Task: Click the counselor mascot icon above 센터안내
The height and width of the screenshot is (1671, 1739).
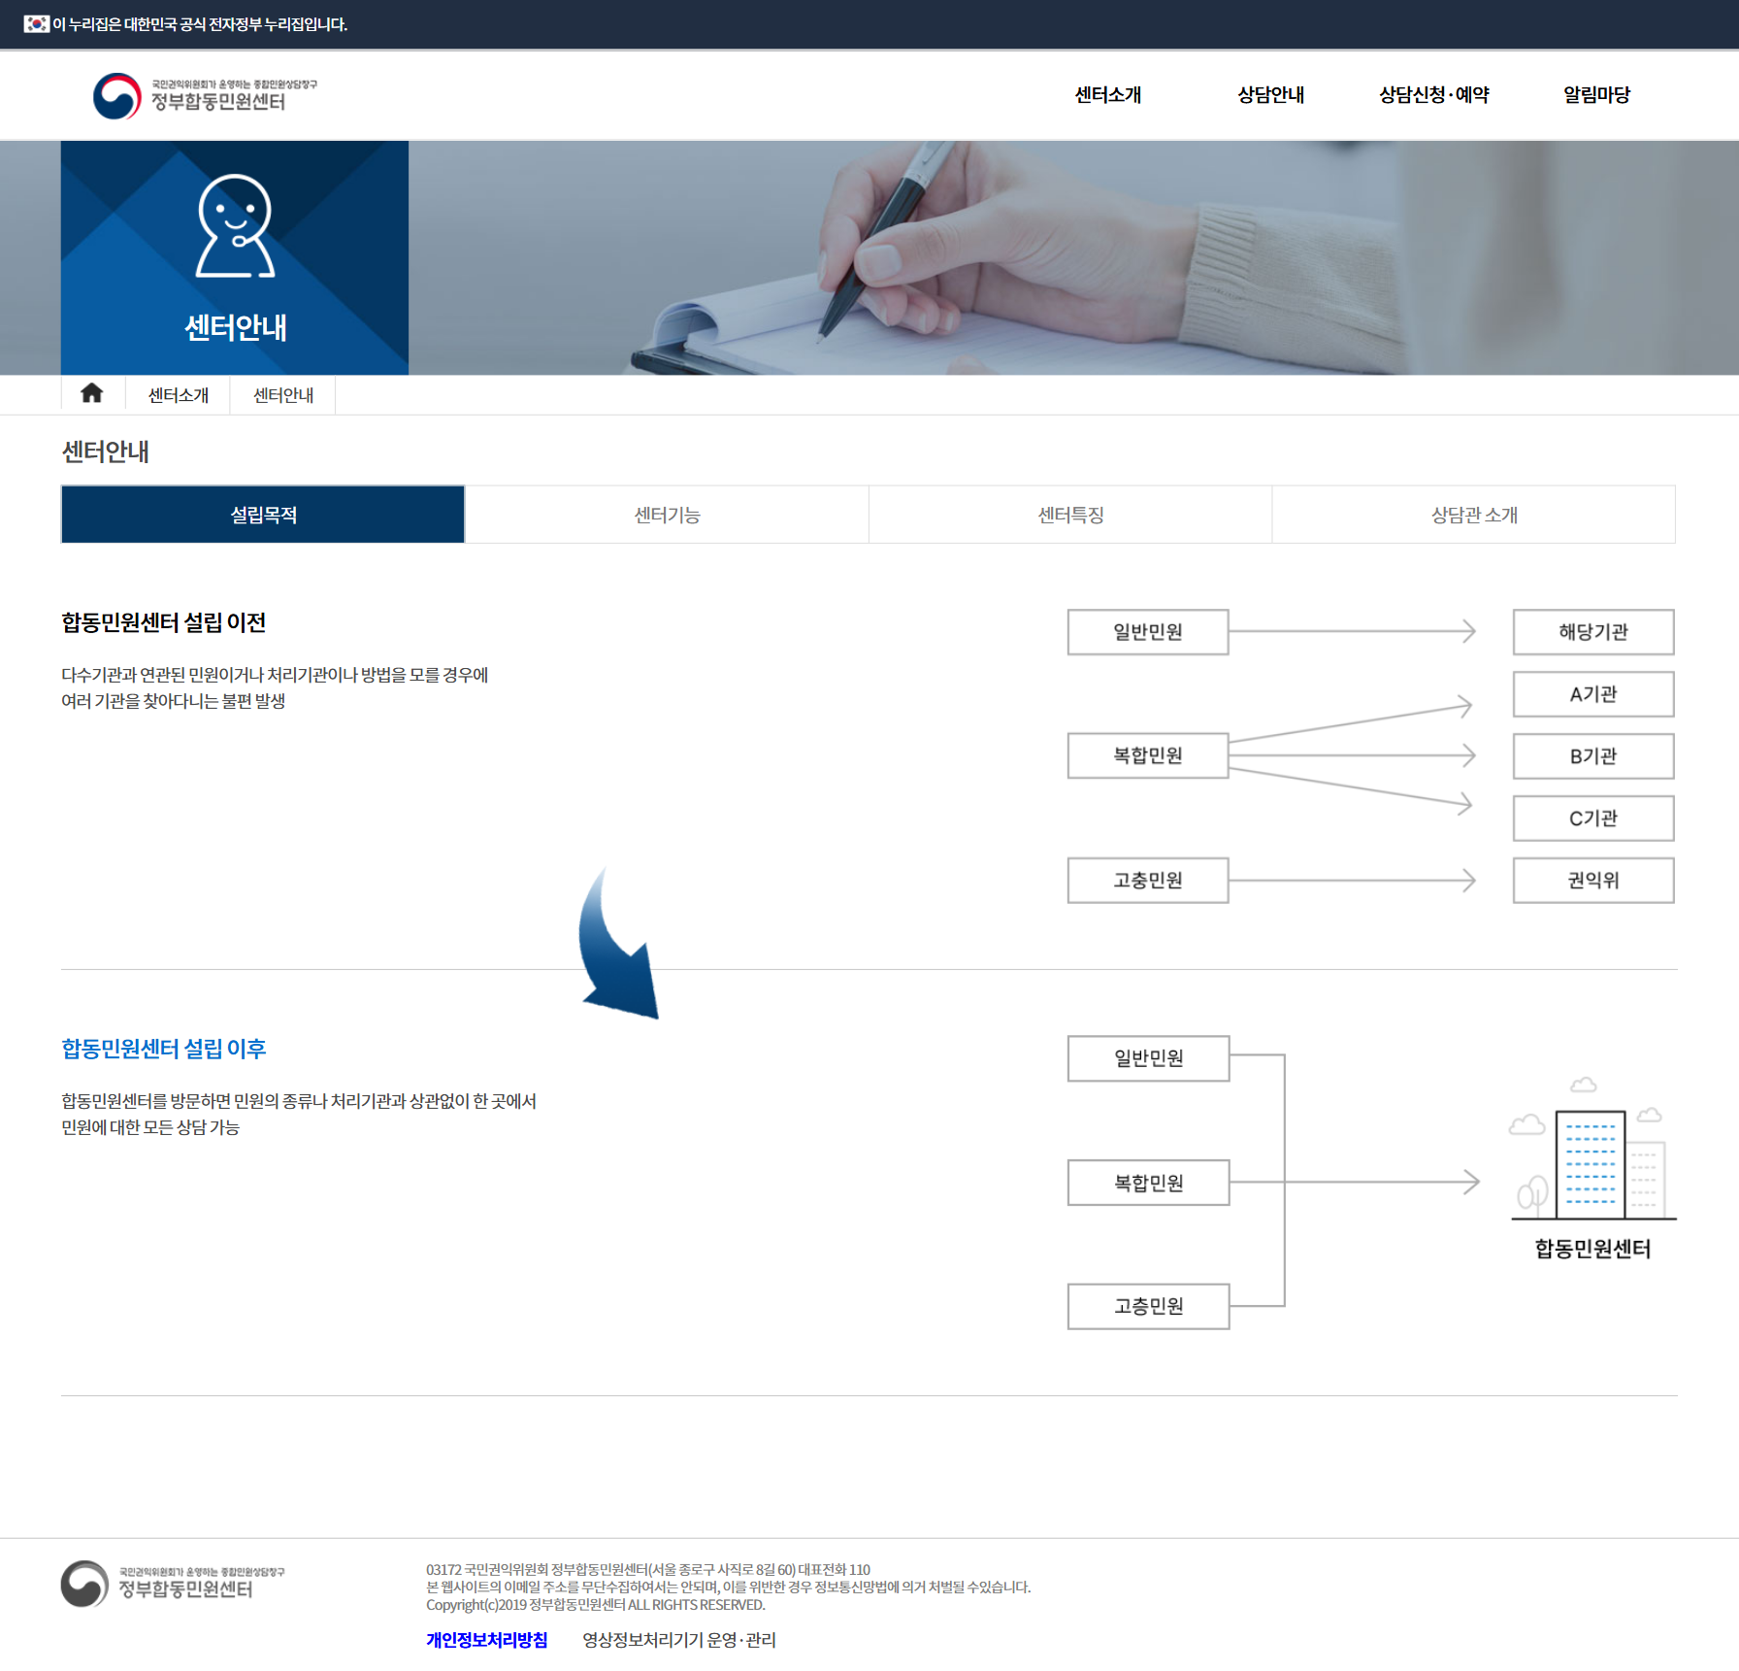Action: (x=235, y=226)
